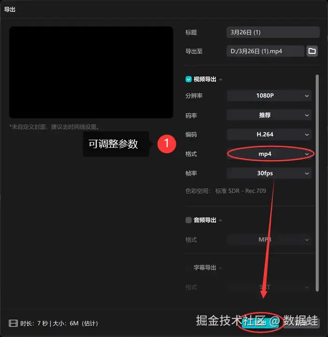This screenshot has width=328, height=337.
Task: Uncheck the 视频导出 checkbox
Action: tap(188, 79)
